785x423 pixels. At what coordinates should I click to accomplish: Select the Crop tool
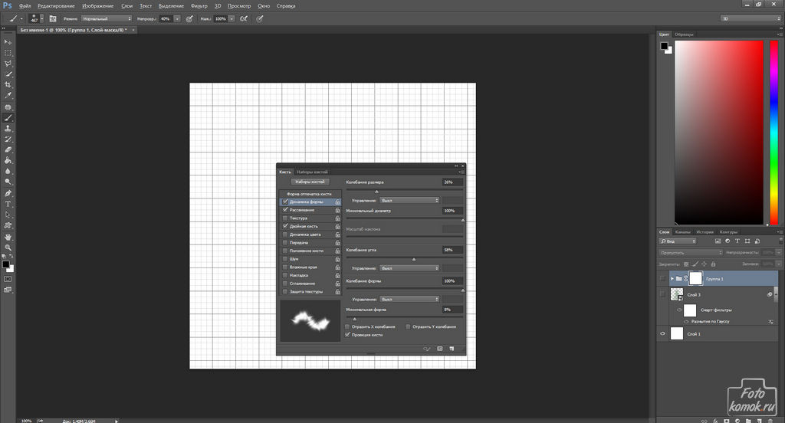pyautogui.click(x=8, y=85)
